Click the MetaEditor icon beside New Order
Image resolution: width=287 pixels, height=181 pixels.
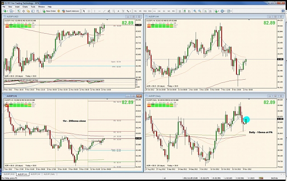click(59, 11)
